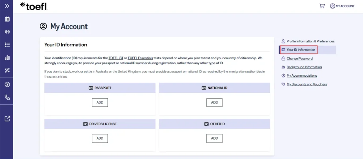Screen dimensions: 363x159
Task: Expand the left sidebar with double chevron
Action: pyautogui.click(x=7, y=6)
